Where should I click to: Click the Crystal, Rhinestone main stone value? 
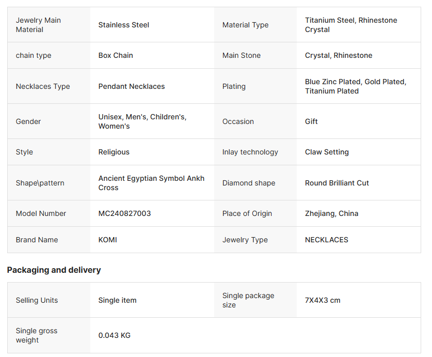(x=339, y=55)
